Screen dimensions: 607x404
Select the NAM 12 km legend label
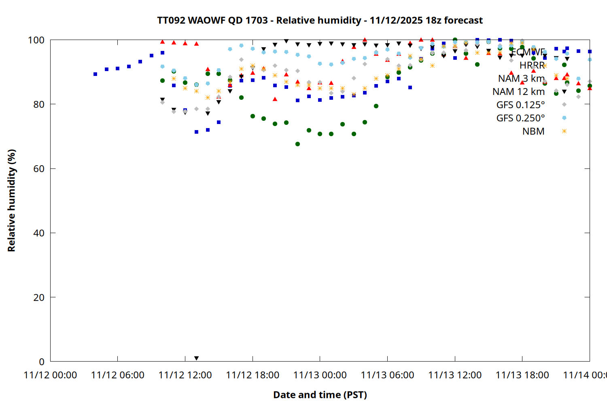point(518,92)
